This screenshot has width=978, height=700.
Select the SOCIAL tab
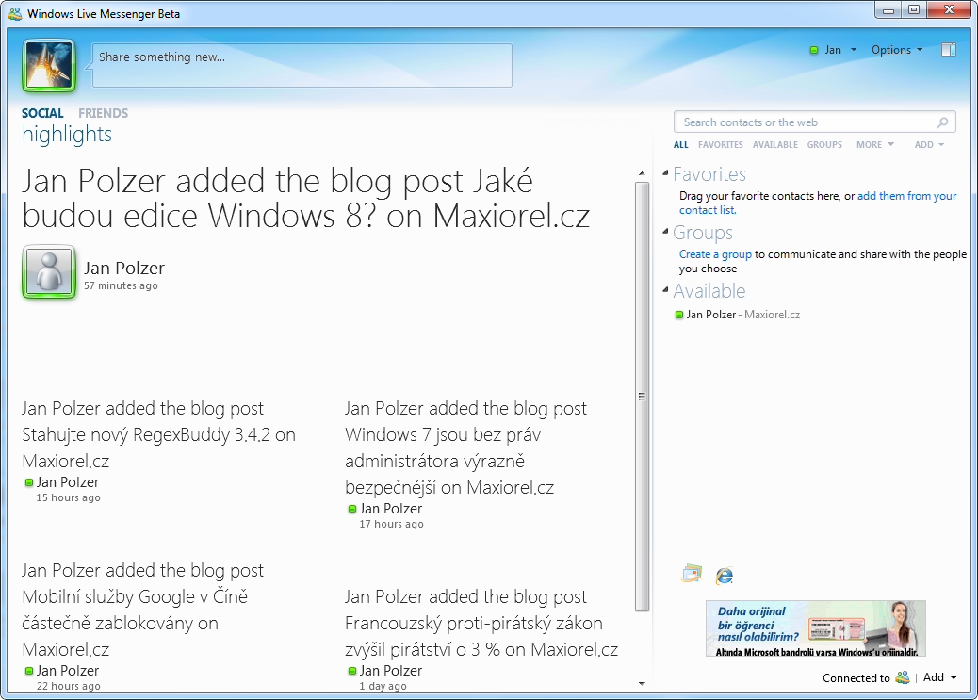[x=42, y=113]
